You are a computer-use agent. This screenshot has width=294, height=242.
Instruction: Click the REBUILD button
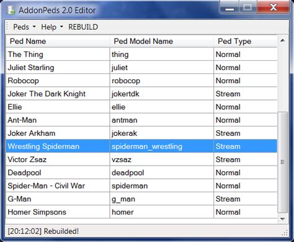point(83,27)
